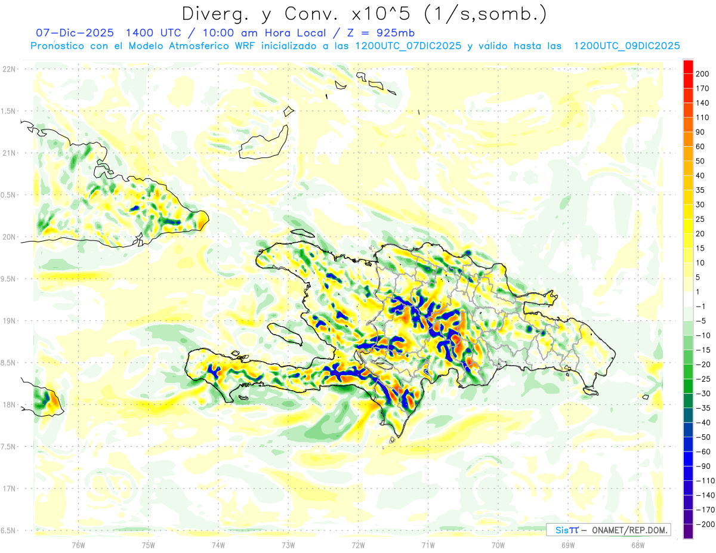Click the positive "110" color bar label
The height and width of the screenshot is (553, 716).
click(x=703, y=118)
